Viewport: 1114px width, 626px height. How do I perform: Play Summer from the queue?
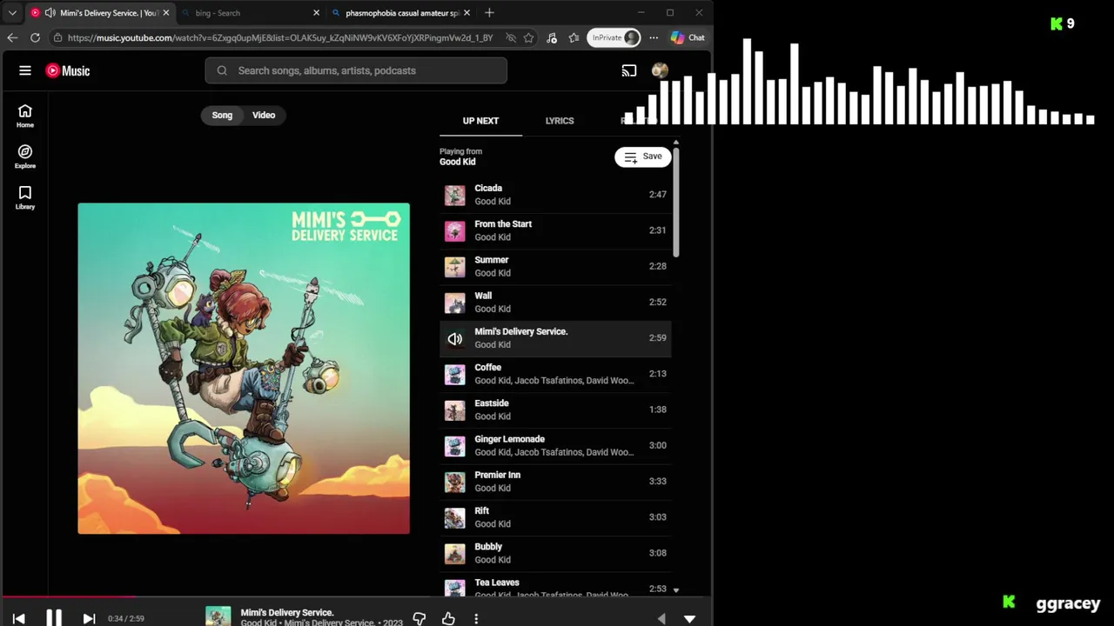[x=555, y=266]
